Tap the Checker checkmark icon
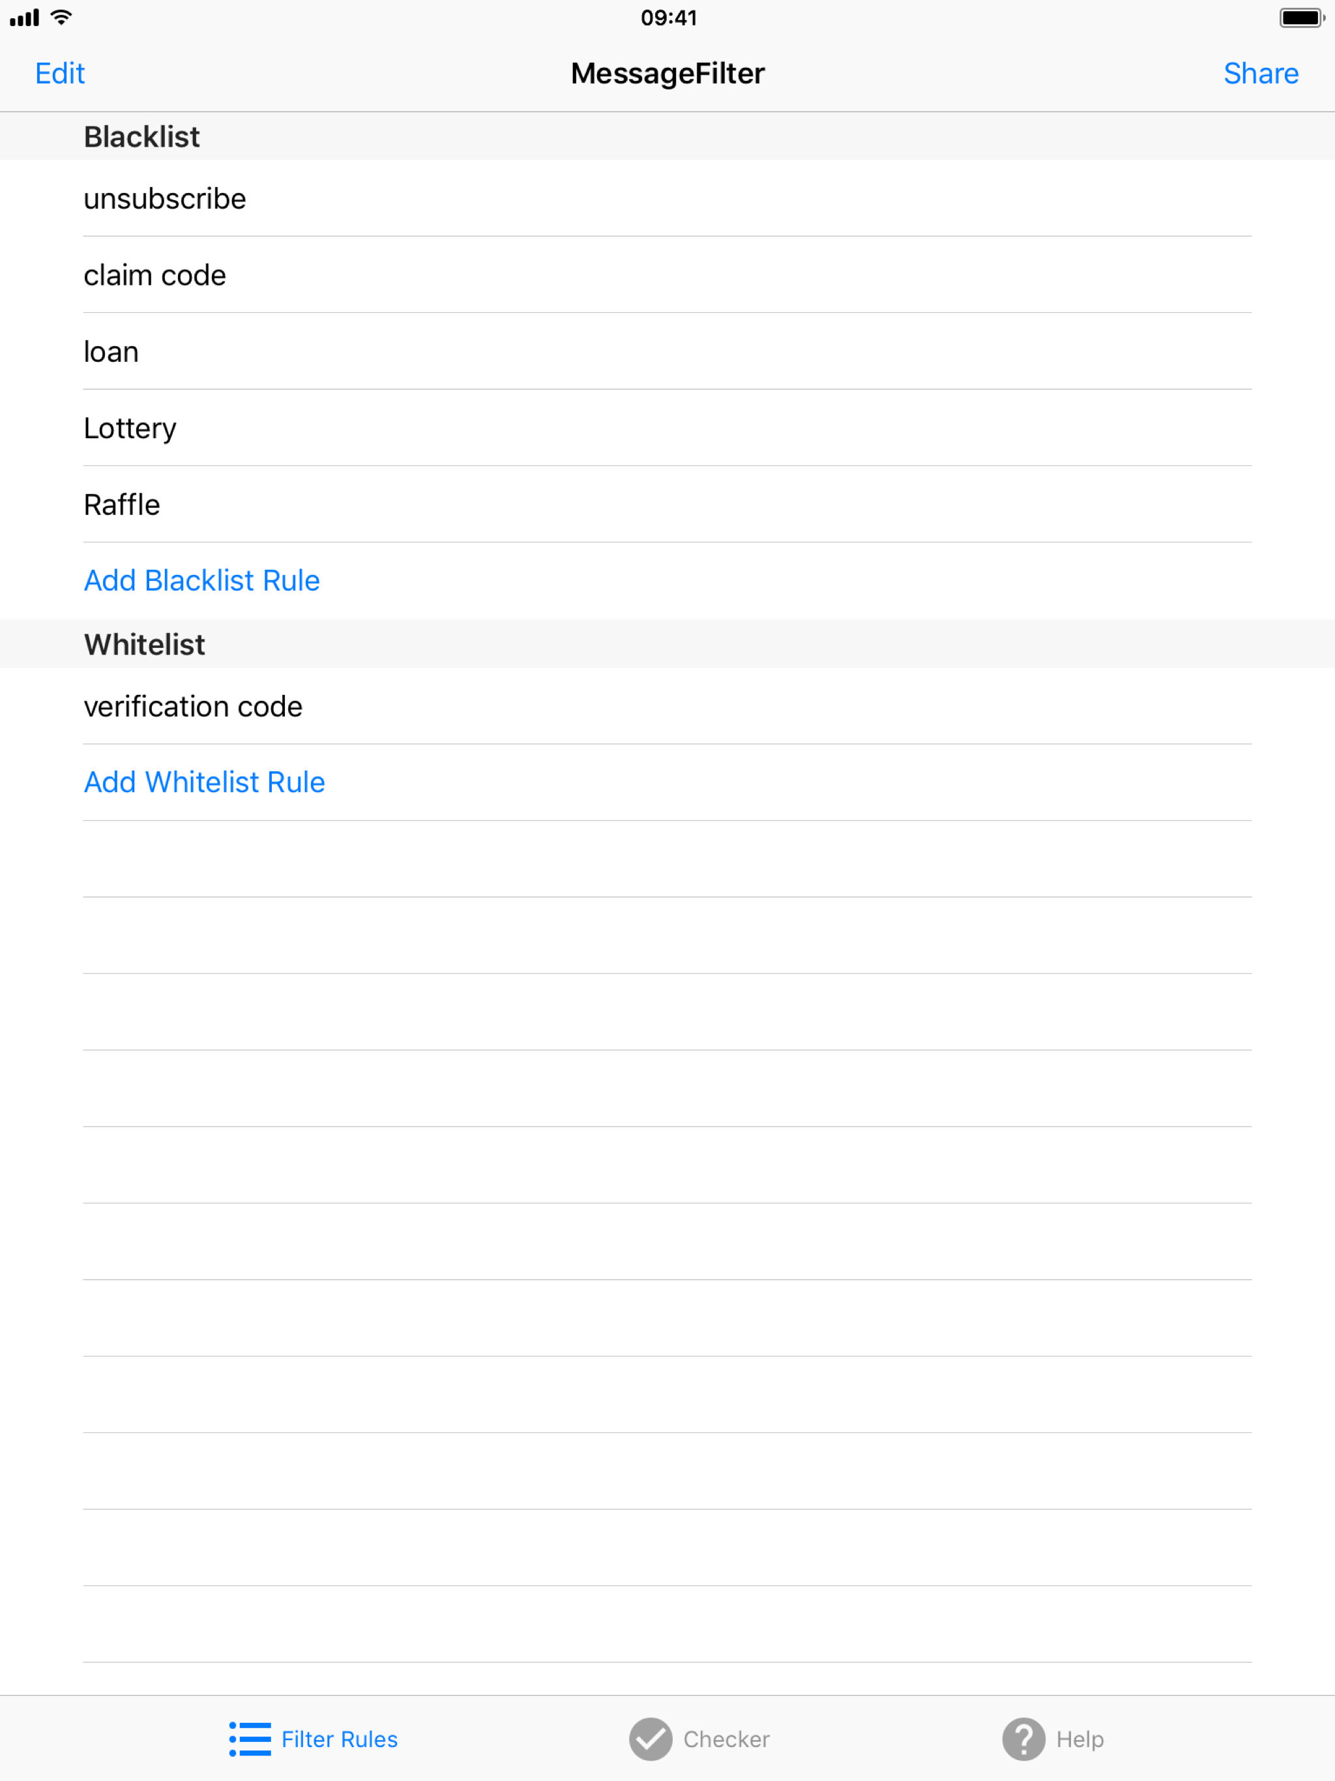1335x1781 pixels. (650, 1739)
